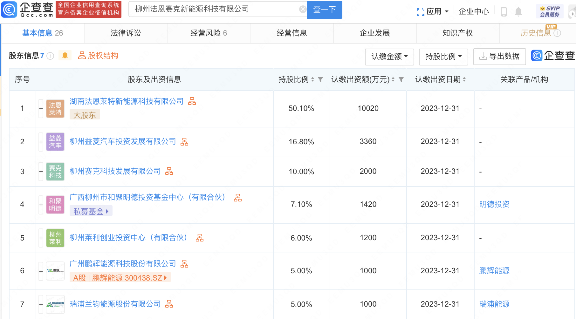Click the Qcc.com logo in the header
This screenshot has width=576, height=319.
pos(27,10)
